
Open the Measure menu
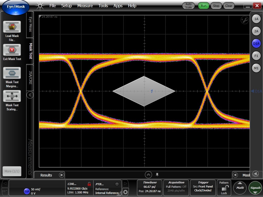(x=85, y=6)
